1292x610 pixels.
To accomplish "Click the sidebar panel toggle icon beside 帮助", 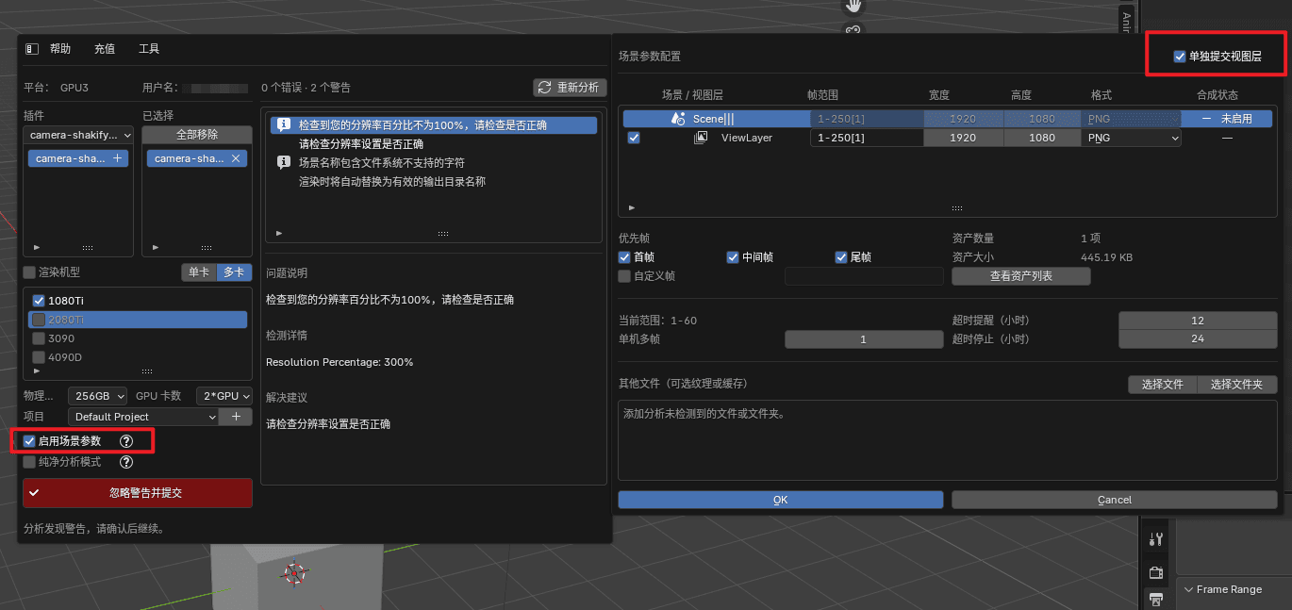I will click(x=32, y=49).
